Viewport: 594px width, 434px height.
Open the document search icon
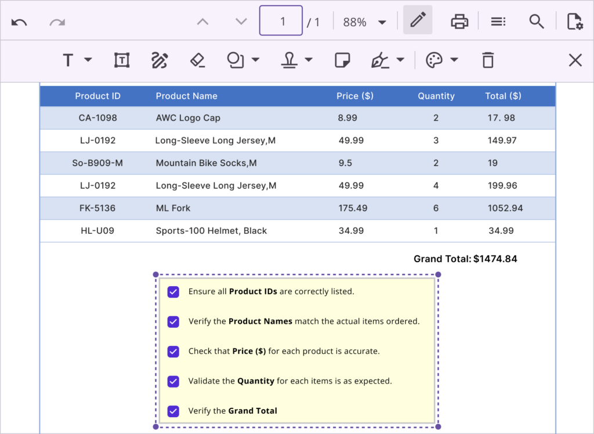[537, 21]
